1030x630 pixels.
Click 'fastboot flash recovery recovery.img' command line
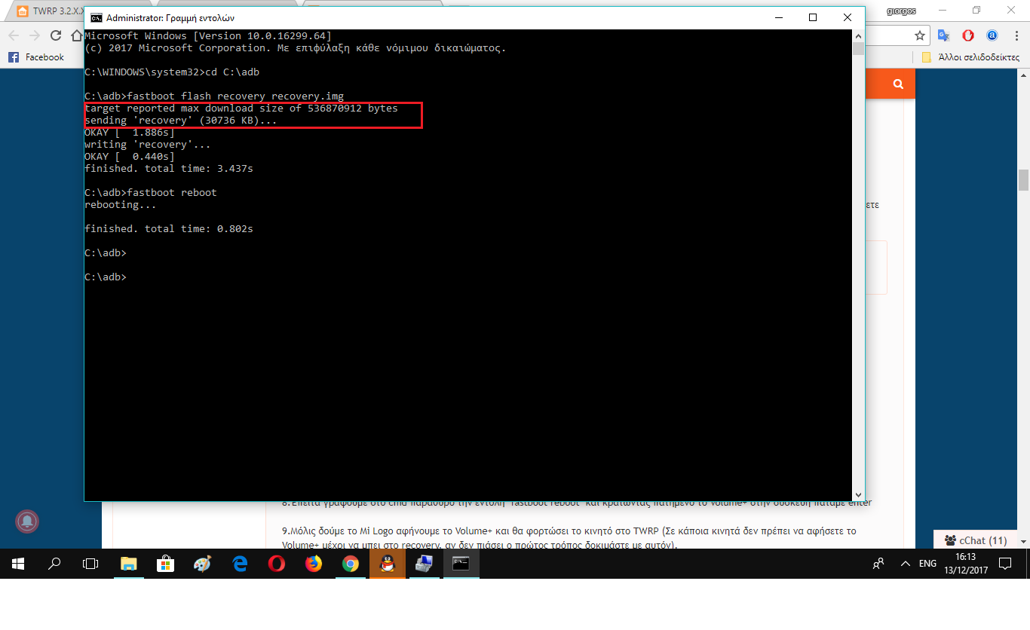point(214,96)
